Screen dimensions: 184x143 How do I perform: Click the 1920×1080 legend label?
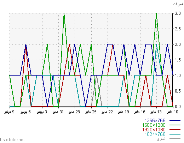(154, 130)
